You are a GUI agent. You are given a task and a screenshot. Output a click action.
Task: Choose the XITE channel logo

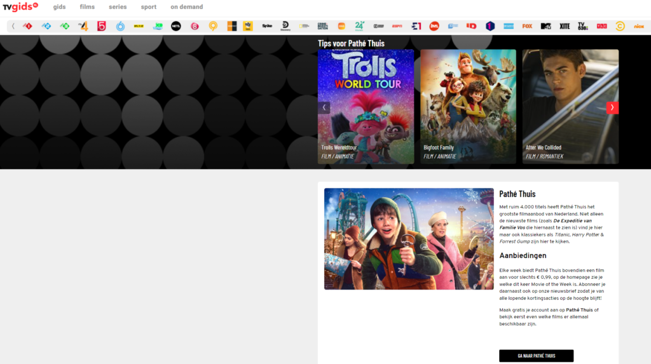[565, 26]
